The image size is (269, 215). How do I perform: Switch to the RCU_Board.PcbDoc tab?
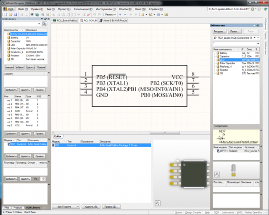tap(65, 21)
